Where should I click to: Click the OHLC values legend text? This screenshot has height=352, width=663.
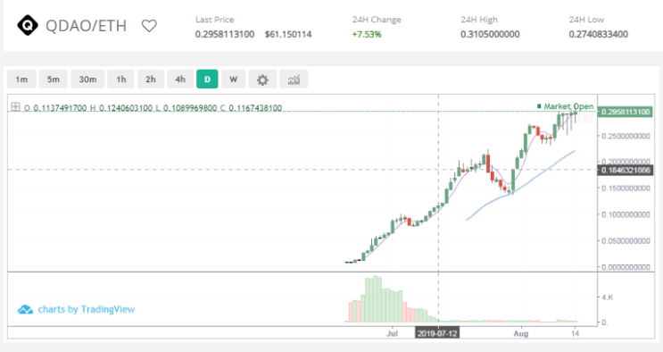(153, 108)
